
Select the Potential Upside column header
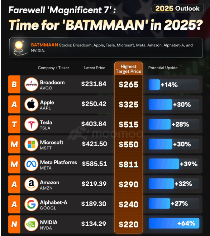pyautogui.click(x=163, y=68)
